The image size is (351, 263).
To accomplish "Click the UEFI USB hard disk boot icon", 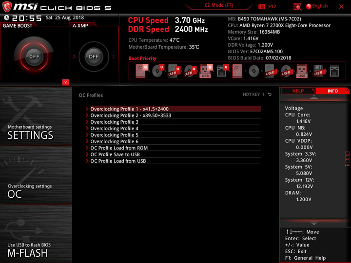I will pos(174,71).
